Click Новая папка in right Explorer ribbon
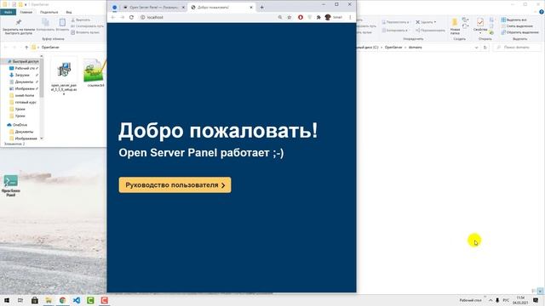Screen dimensions: 545x306 pos(455,26)
